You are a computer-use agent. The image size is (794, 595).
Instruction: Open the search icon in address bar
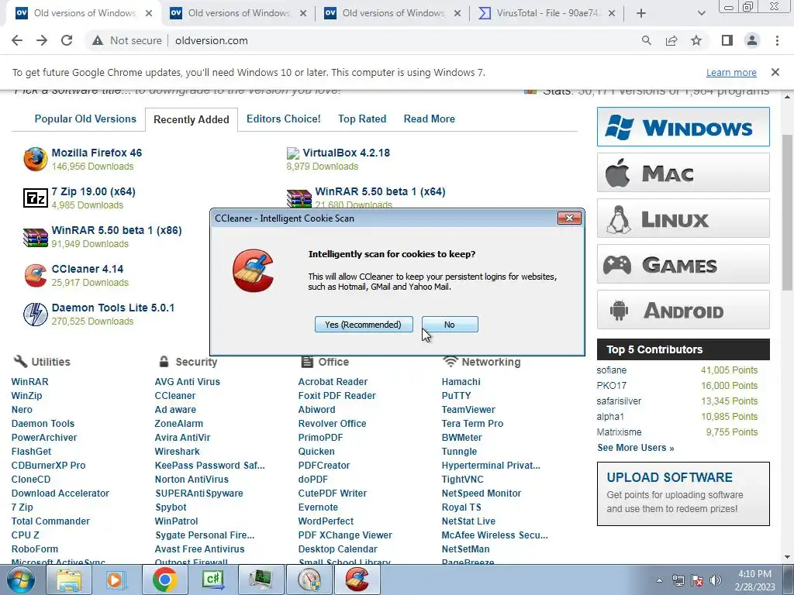tap(646, 40)
